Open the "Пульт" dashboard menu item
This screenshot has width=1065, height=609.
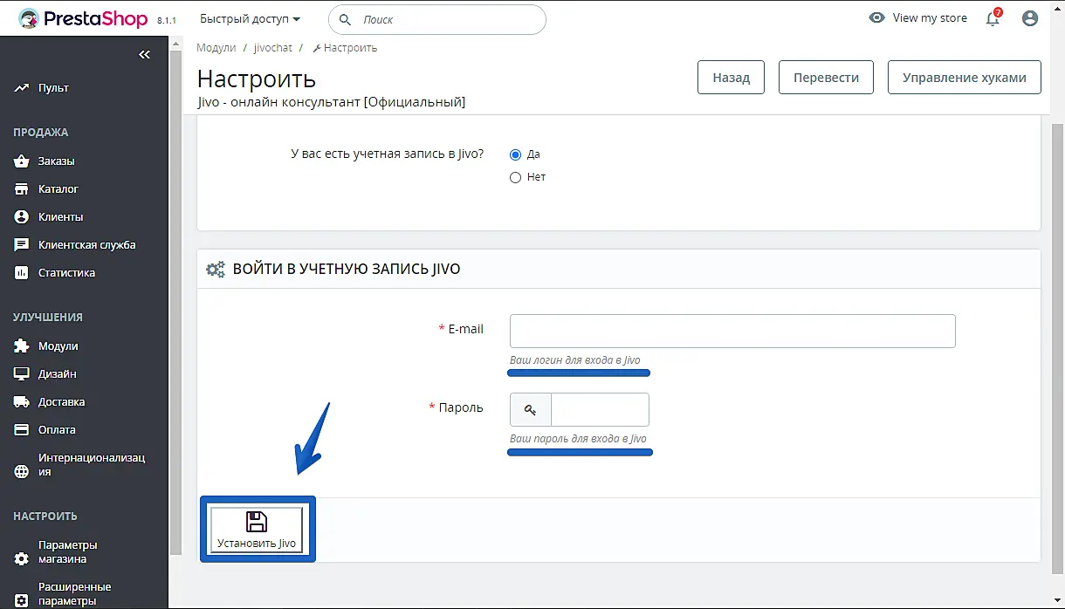[x=53, y=88]
